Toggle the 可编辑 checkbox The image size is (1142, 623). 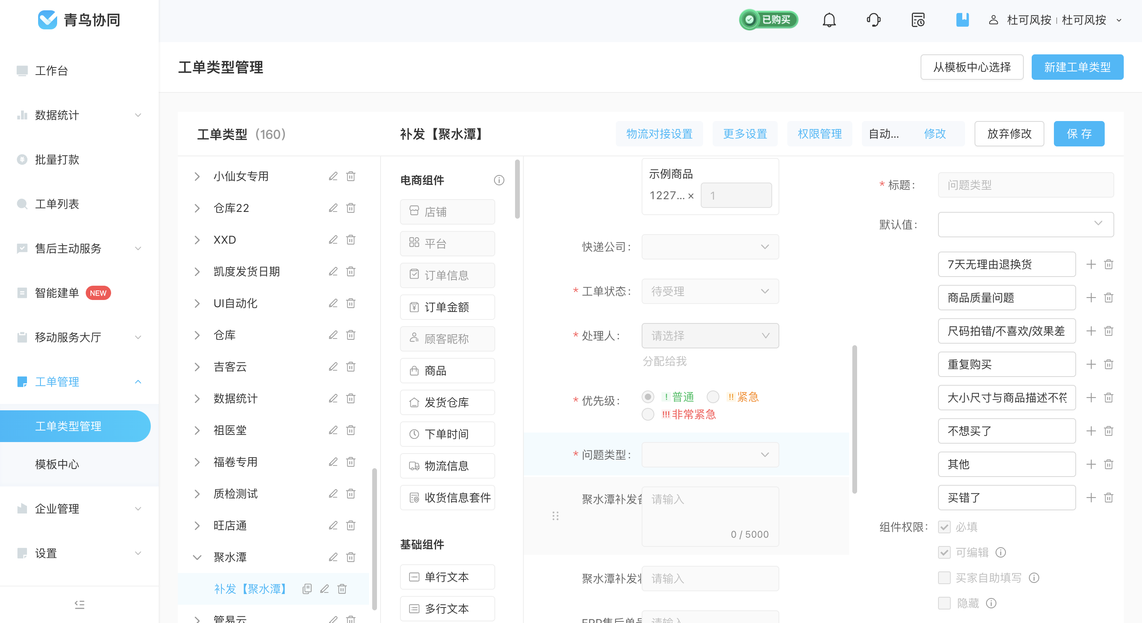(944, 552)
